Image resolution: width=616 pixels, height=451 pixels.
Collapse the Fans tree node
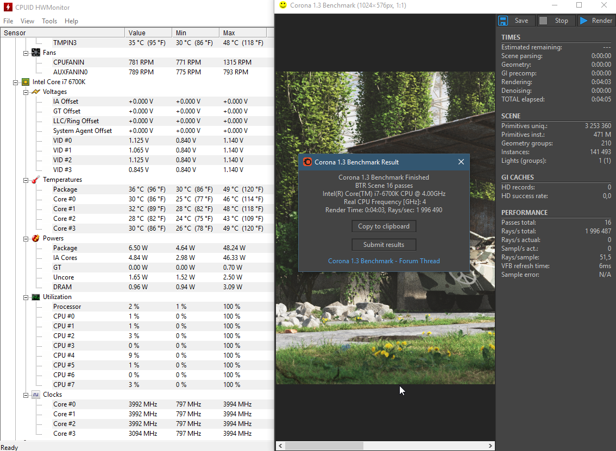pyautogui.click(x=26, y=53)
